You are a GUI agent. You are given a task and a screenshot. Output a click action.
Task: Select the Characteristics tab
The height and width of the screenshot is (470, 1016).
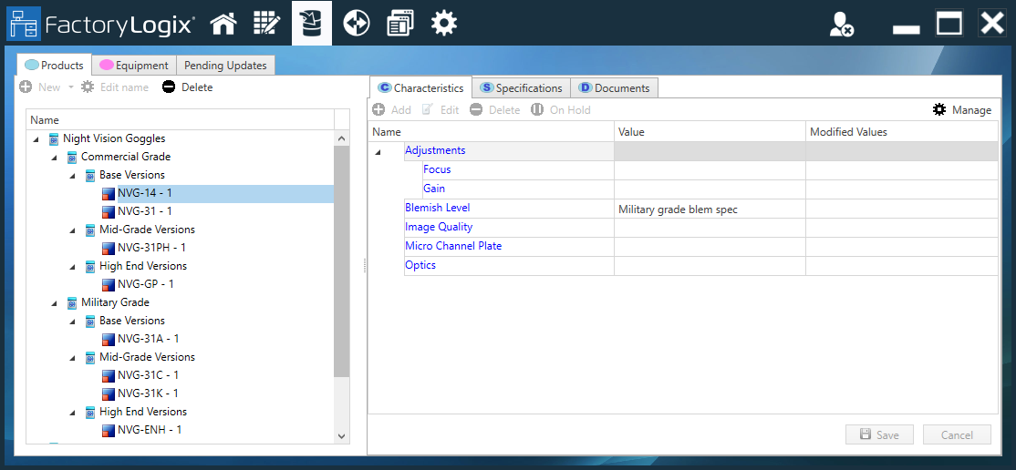point(421,87)
